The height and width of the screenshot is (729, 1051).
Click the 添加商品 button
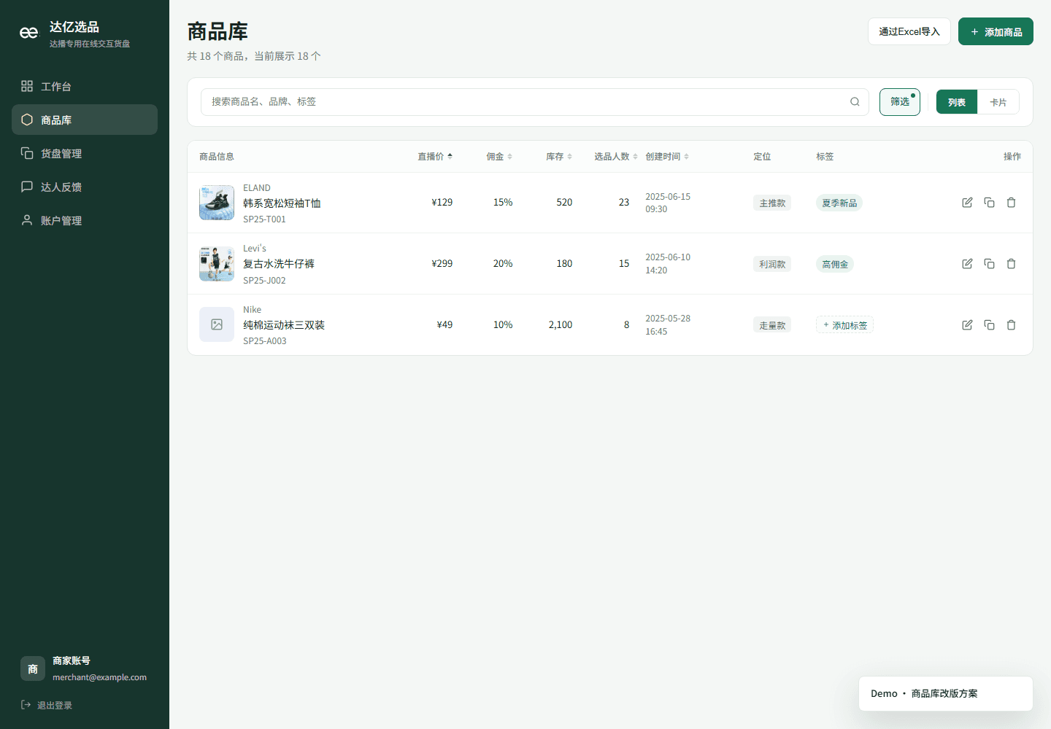pos(996,31)
